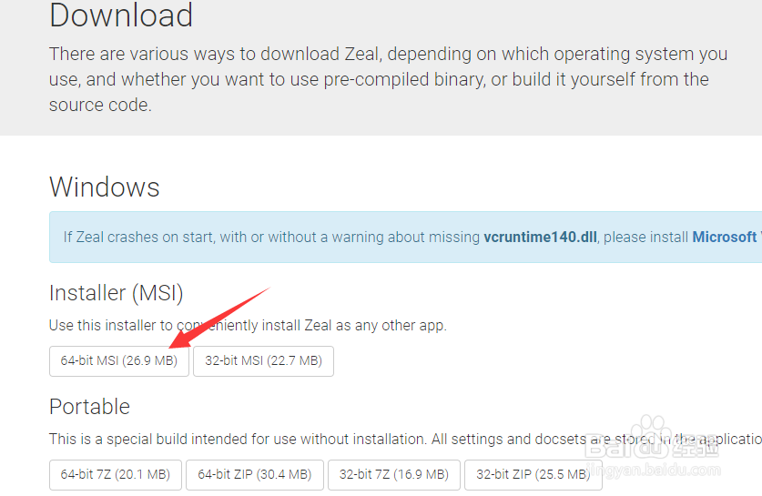
Task: Click the 'Use this installer' description text
Action: point(248,326)
